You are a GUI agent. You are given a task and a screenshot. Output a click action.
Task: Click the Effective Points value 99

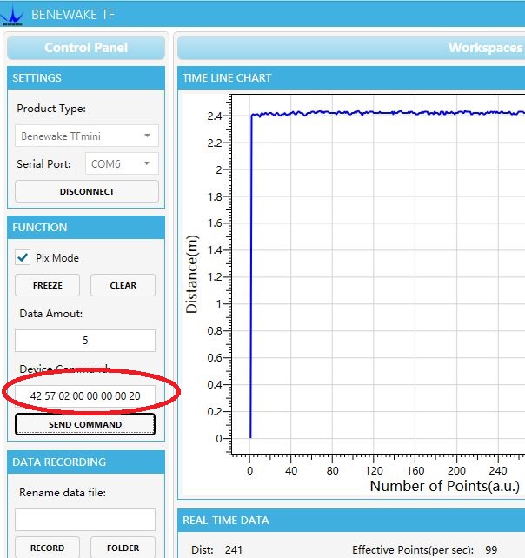[491, 550]
